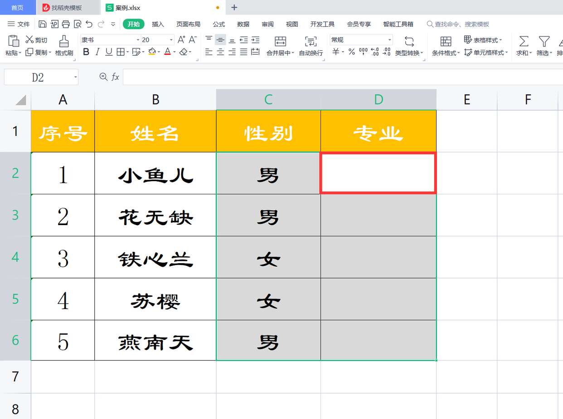Viewport: 563px width, 419px height.
Task: Open the number format dropdown (常规)
Action: pos(389,40)
